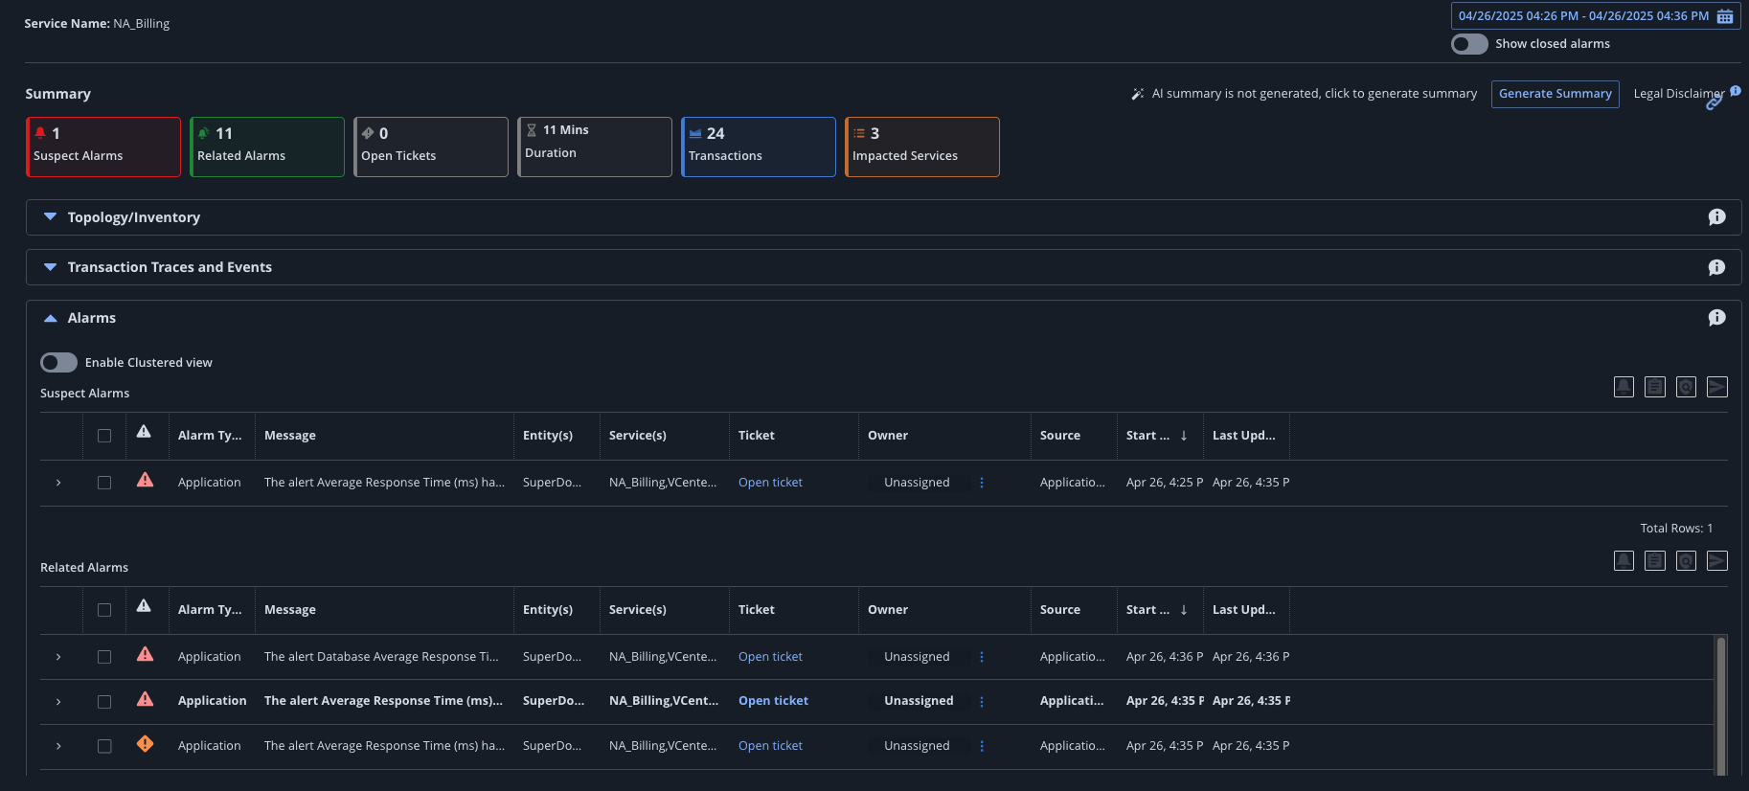Select the Transactions summary card
The image size is (1749, 791).
pyautogui.click(x=759, y=147)
